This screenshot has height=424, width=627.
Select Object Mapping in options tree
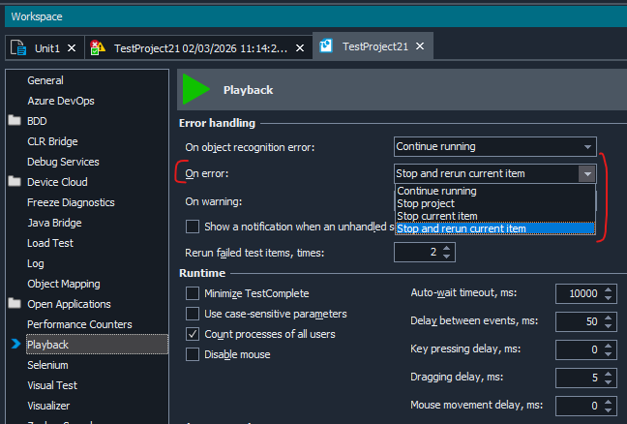click(x=64, y=284)
